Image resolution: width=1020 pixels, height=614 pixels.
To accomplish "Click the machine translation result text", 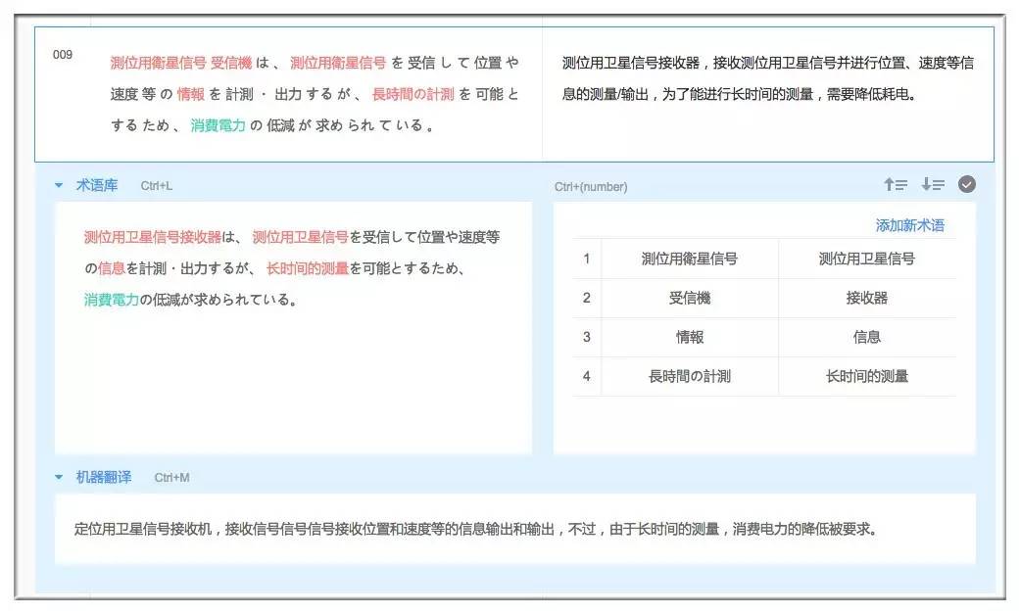I will (474, 530).
